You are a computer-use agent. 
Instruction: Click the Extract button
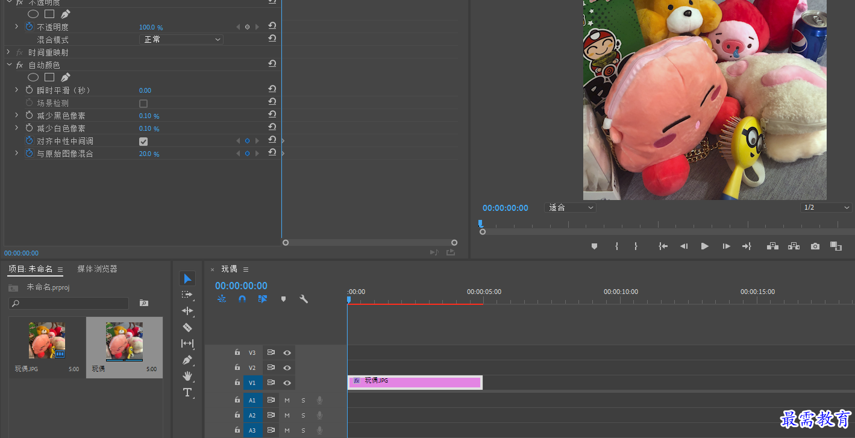pyautogui.click(x=794, y=246)
